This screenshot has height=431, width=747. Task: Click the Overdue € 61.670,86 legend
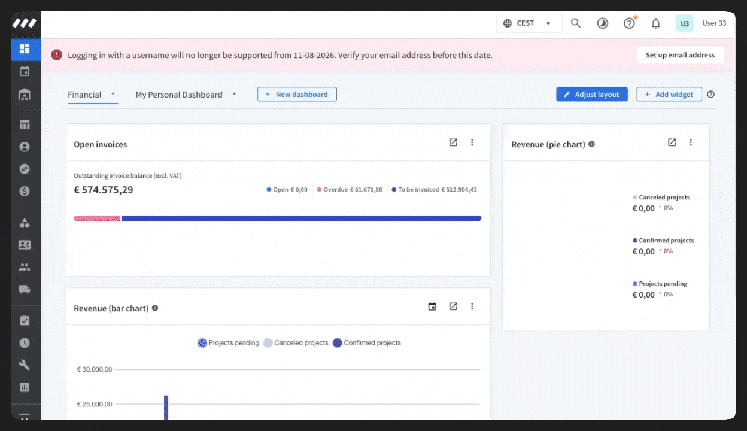(350, 190)
